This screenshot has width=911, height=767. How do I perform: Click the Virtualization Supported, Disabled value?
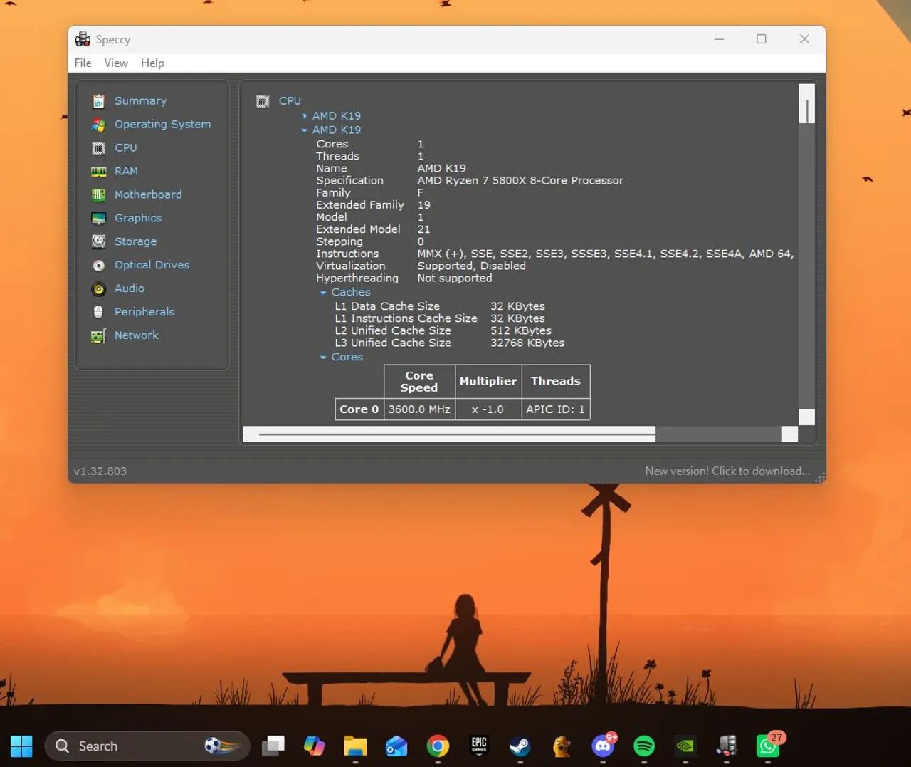tap(472, 266)
